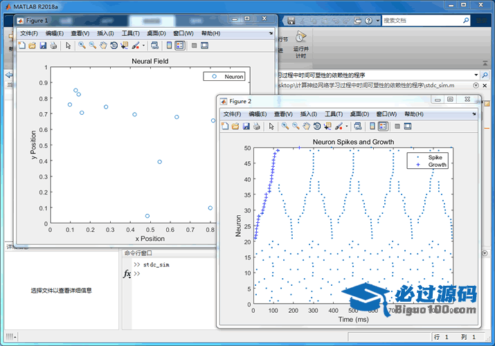Click fx function browser icon
Viewport: 495px width, 346px height.
pyautogui.click(x=127, y=274)
